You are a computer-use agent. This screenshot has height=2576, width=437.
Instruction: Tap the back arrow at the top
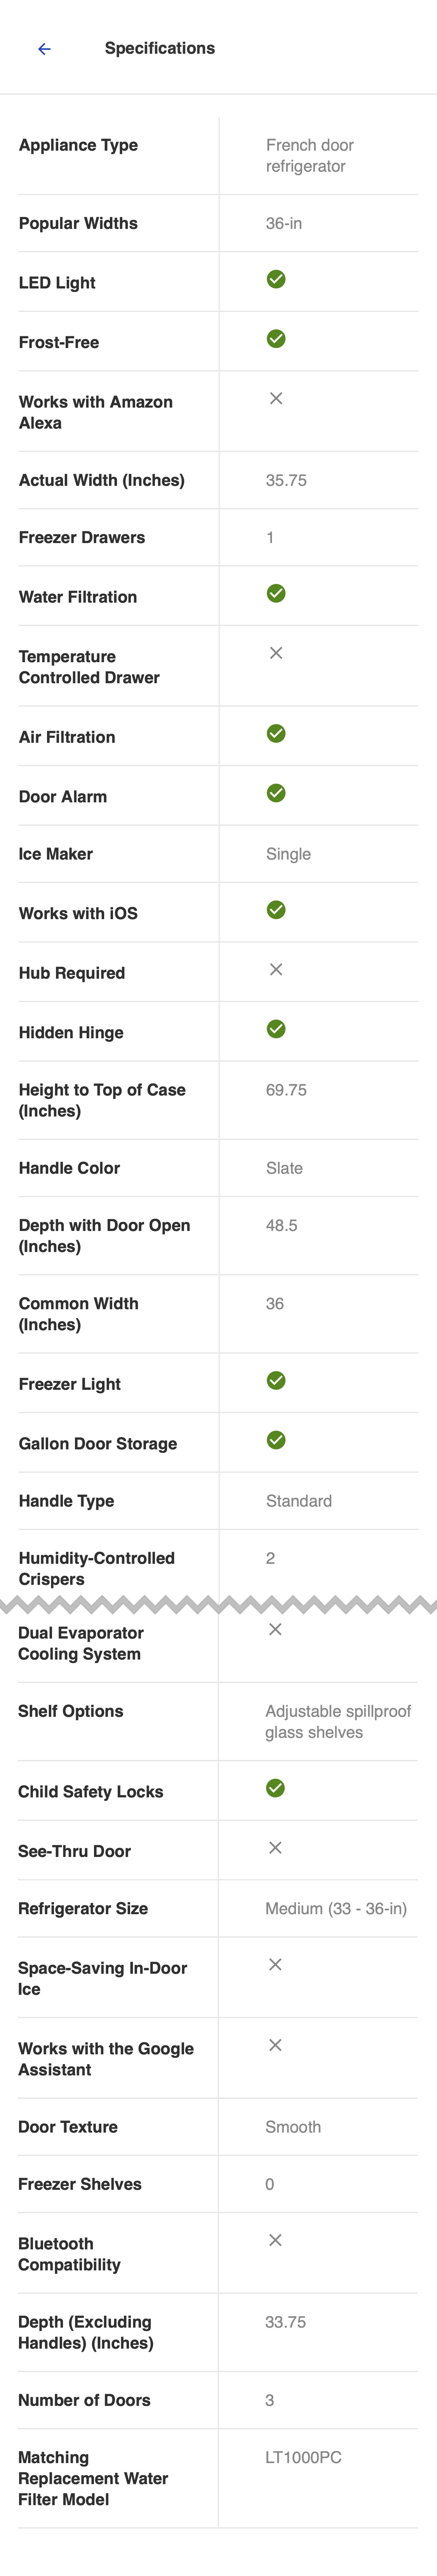pos(43,48)
